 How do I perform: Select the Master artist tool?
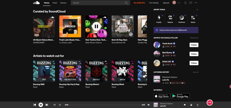tap(193, 19)
